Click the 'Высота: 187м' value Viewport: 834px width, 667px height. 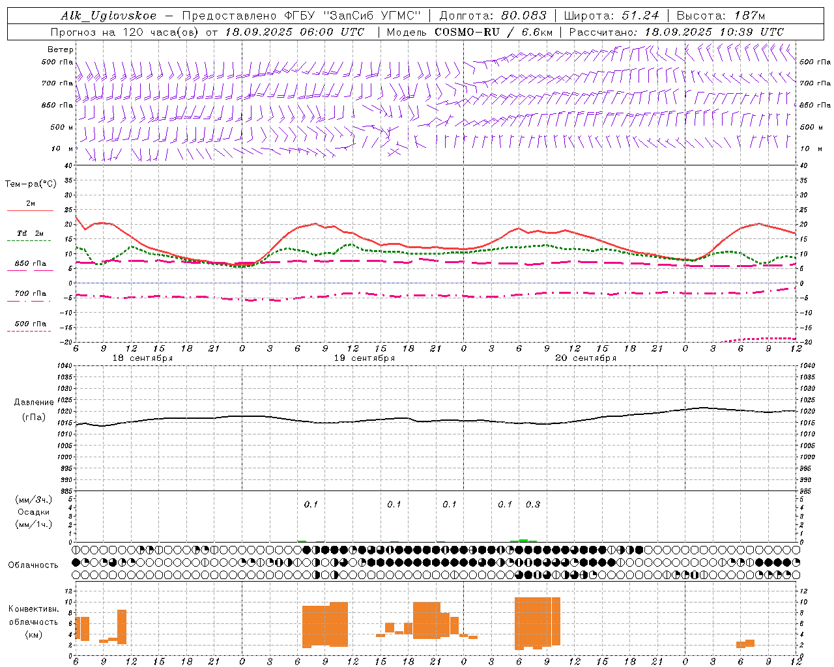click(721, 16)
